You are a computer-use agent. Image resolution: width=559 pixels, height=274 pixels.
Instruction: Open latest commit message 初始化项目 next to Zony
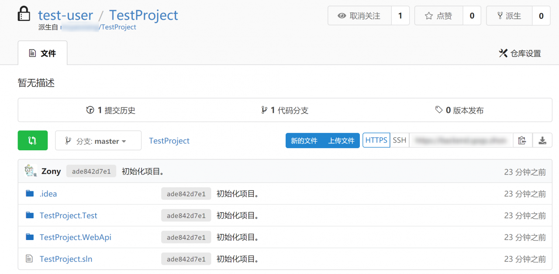[143, 171]
